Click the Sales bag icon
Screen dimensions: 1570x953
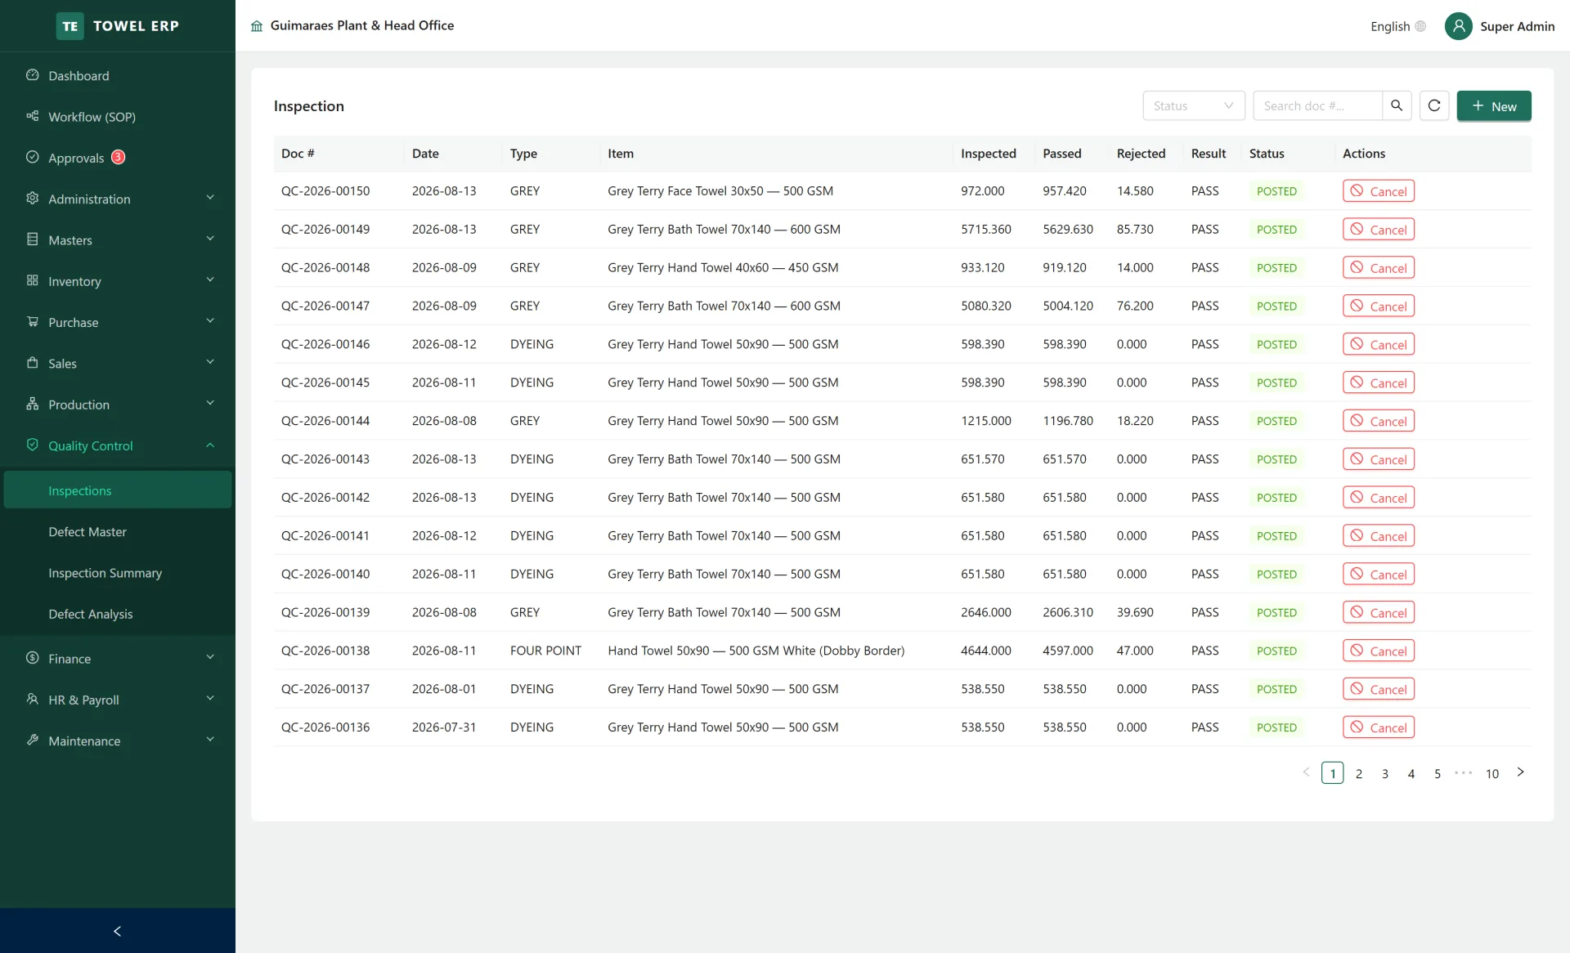pos(33,363)
